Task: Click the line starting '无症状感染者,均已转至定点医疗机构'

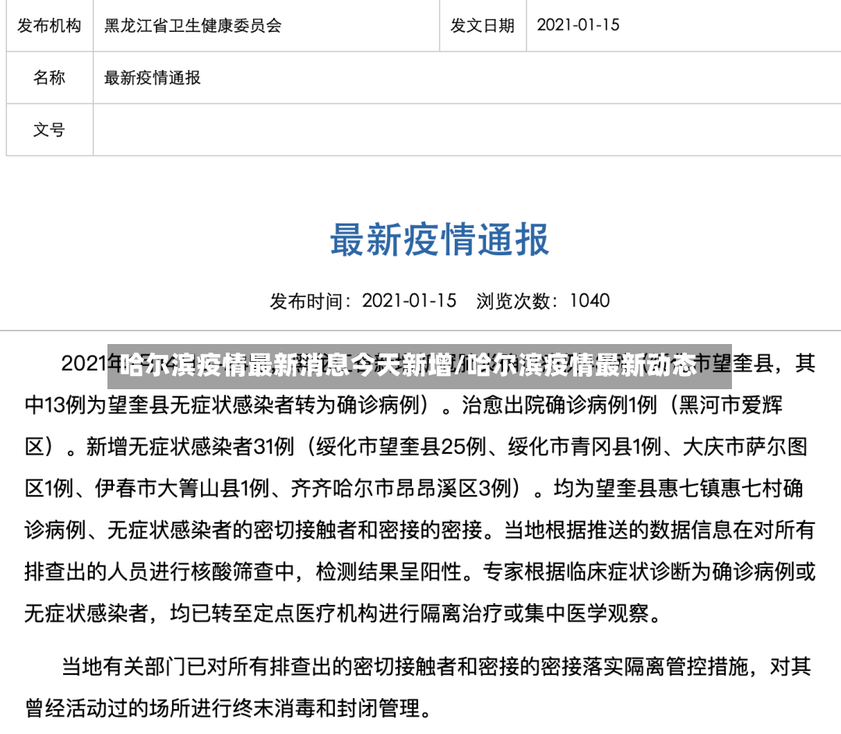Action: [344, 613]
